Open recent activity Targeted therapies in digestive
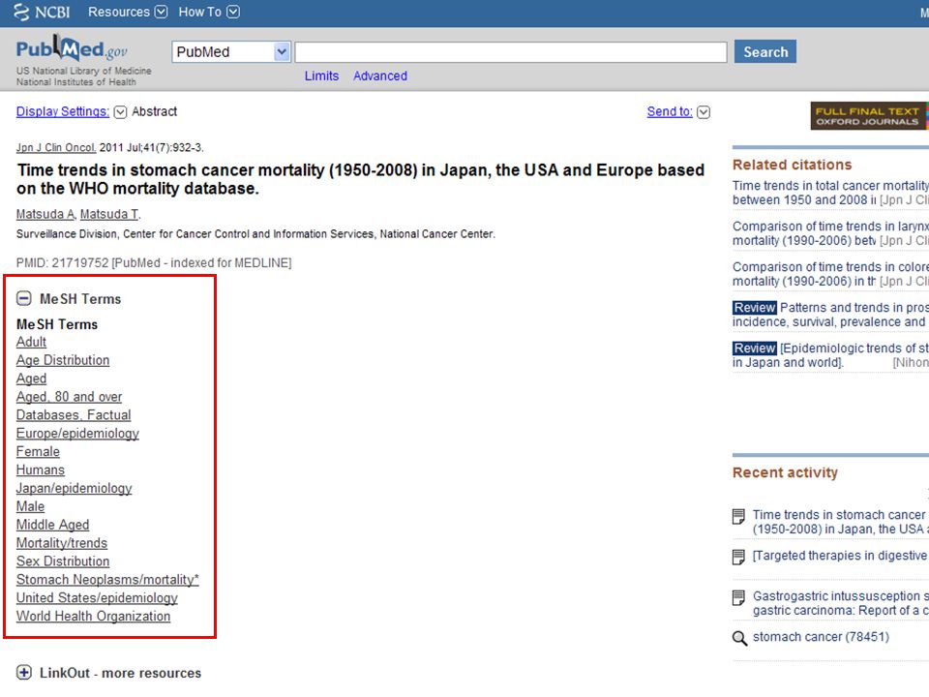929x697 pixels. pos(840,556)
